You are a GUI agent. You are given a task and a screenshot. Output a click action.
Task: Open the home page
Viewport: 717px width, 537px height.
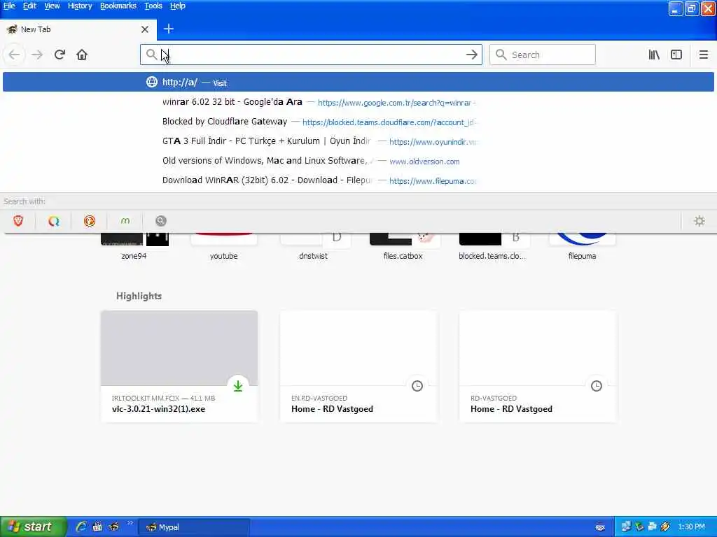pyautogui.click(x=82, y=55)
